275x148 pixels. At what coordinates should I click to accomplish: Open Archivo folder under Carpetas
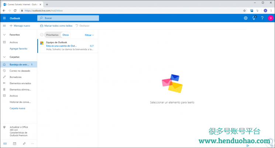[x=18, y=96]
